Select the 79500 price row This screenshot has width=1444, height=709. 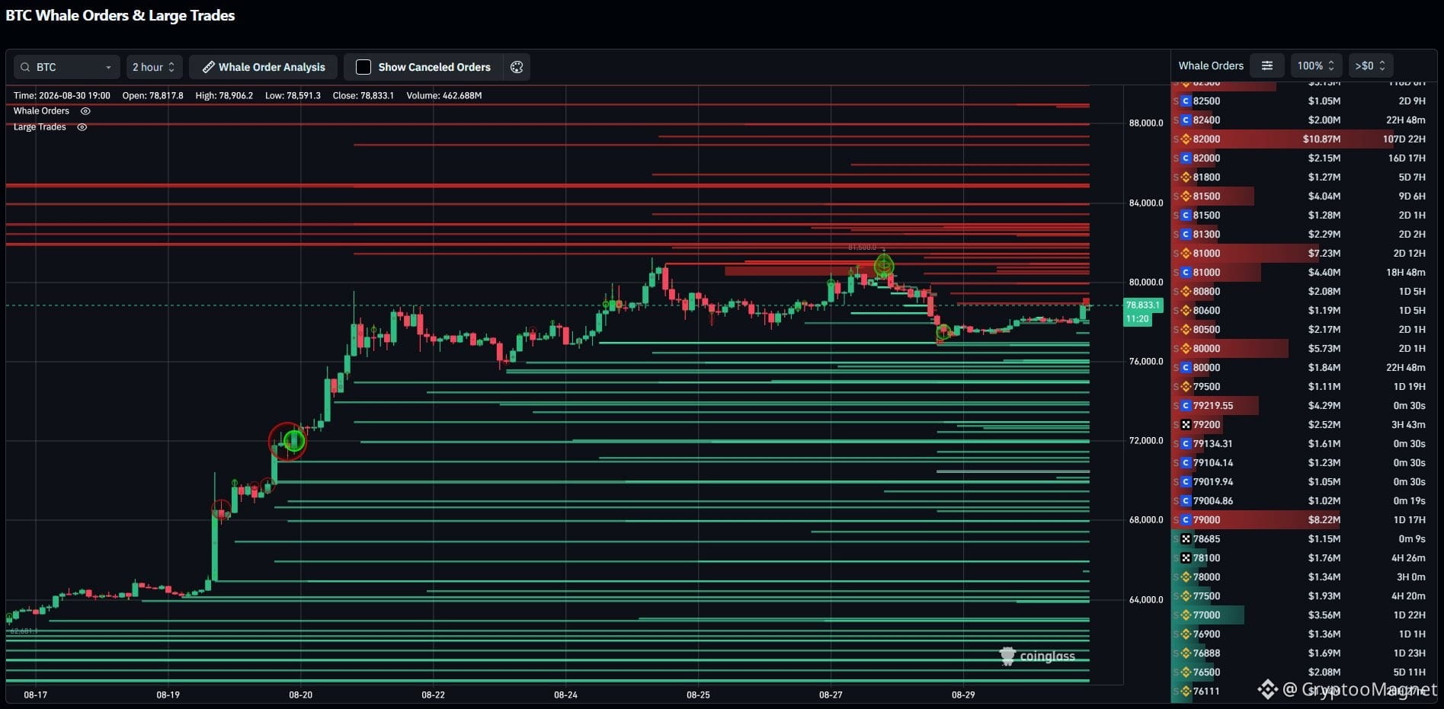pyautogui.click(x=1304, y=387)
